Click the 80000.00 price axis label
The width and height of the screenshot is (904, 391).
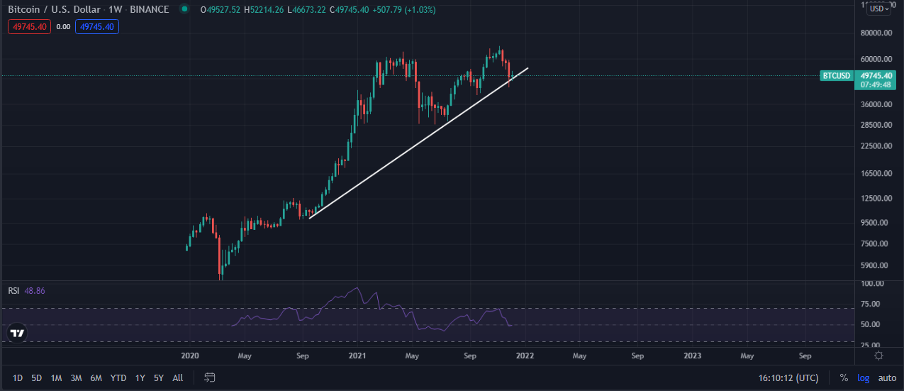click(x=876, y=33)
